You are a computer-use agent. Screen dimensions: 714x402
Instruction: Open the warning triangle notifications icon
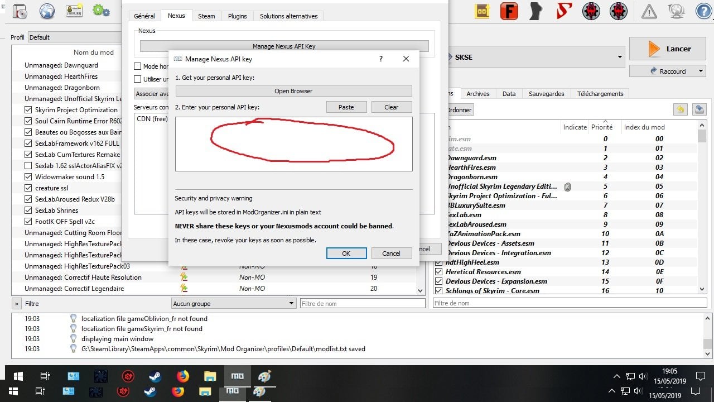click(x=649, y=11)
